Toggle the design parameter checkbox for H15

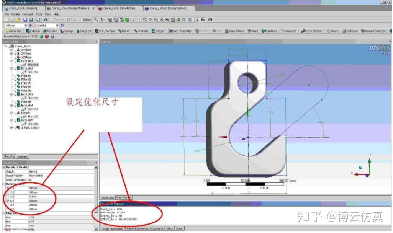(8, 192)
